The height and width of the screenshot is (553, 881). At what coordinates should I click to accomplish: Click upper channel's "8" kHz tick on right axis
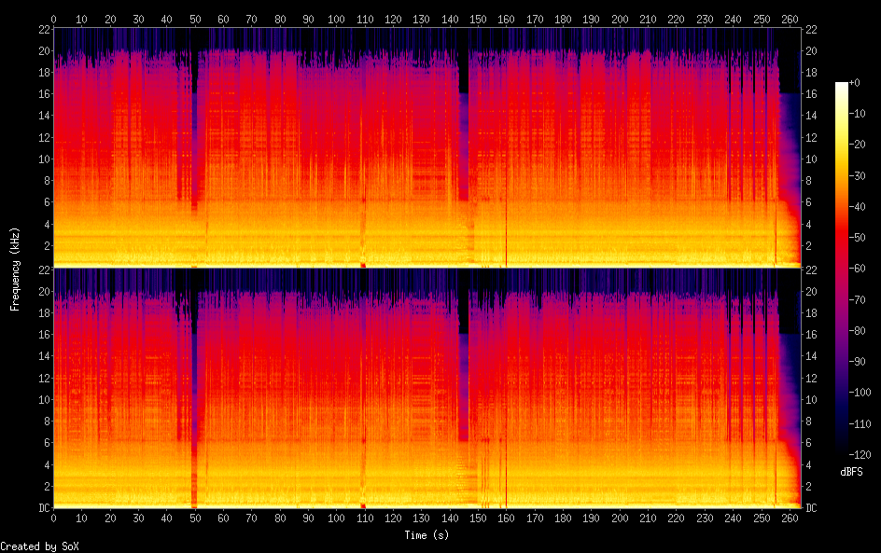pyautogui.click(x=808, y=180)
